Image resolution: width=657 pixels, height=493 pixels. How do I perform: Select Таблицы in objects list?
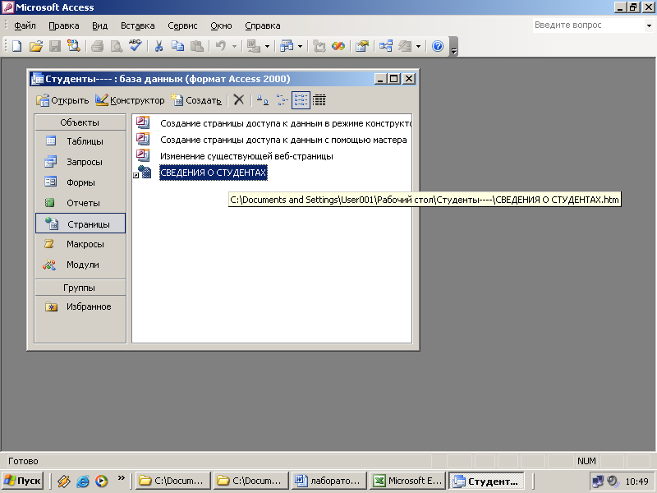click(80, 141)
